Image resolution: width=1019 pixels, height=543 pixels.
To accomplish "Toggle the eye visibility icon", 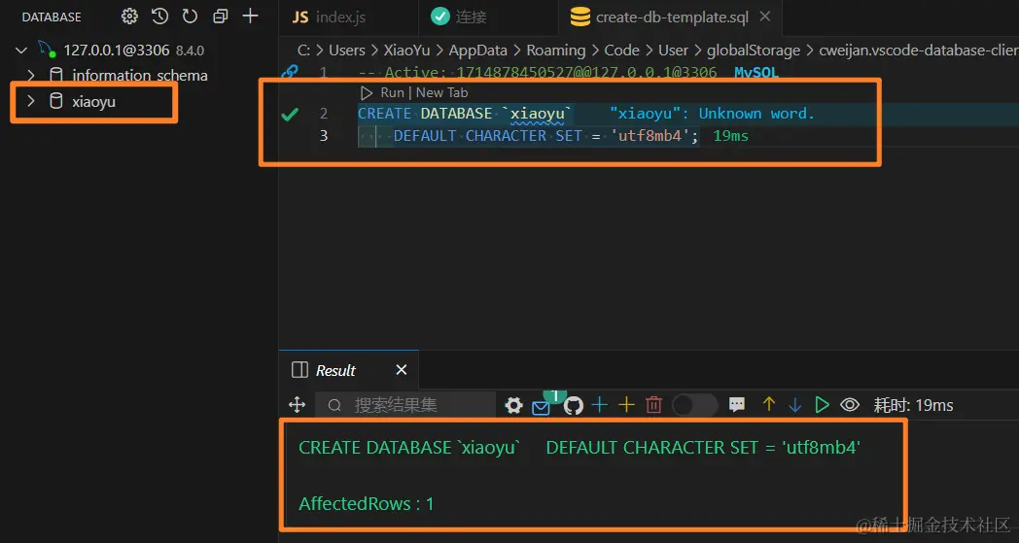I will [850, 405].
